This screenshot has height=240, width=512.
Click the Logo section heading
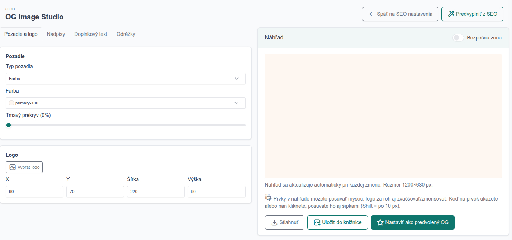point(12,155)
